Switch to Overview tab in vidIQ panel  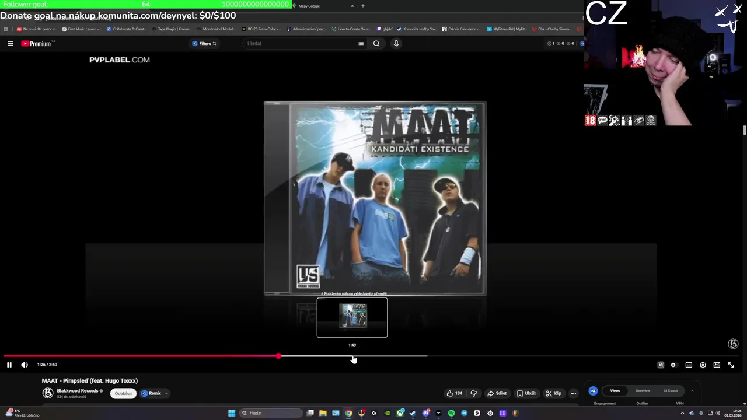[x=643, y=391]
